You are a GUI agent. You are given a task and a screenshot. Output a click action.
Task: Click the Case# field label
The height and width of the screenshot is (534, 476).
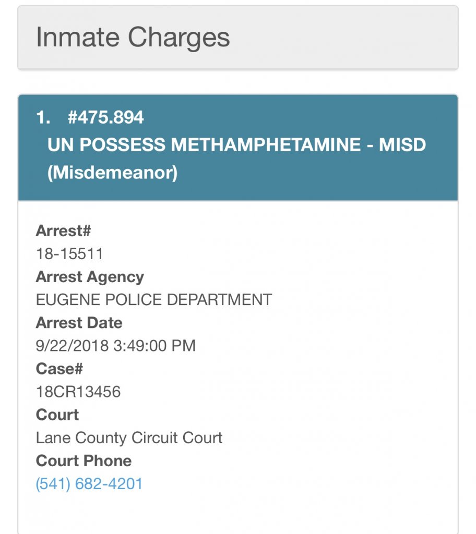pos(59,369)
